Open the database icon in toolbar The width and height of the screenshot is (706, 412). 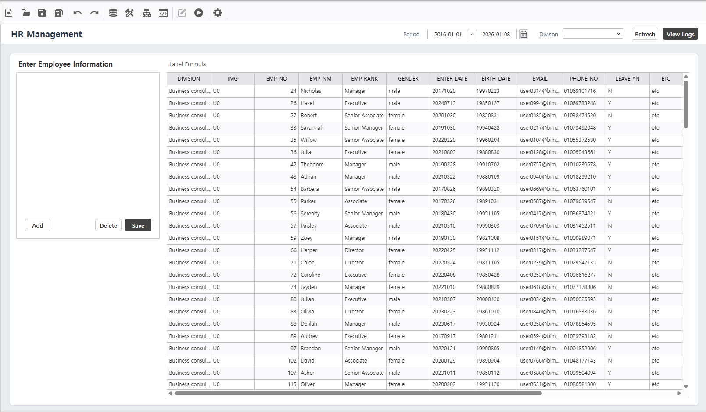(113, 13)
